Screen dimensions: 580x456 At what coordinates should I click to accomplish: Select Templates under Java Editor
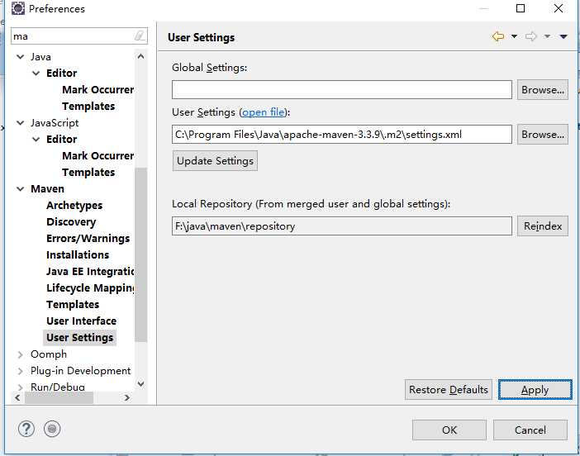(x=88, y=107)
